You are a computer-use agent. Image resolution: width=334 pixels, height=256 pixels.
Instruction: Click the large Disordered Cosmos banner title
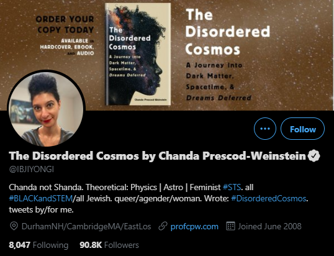click(x=228, y=32)
